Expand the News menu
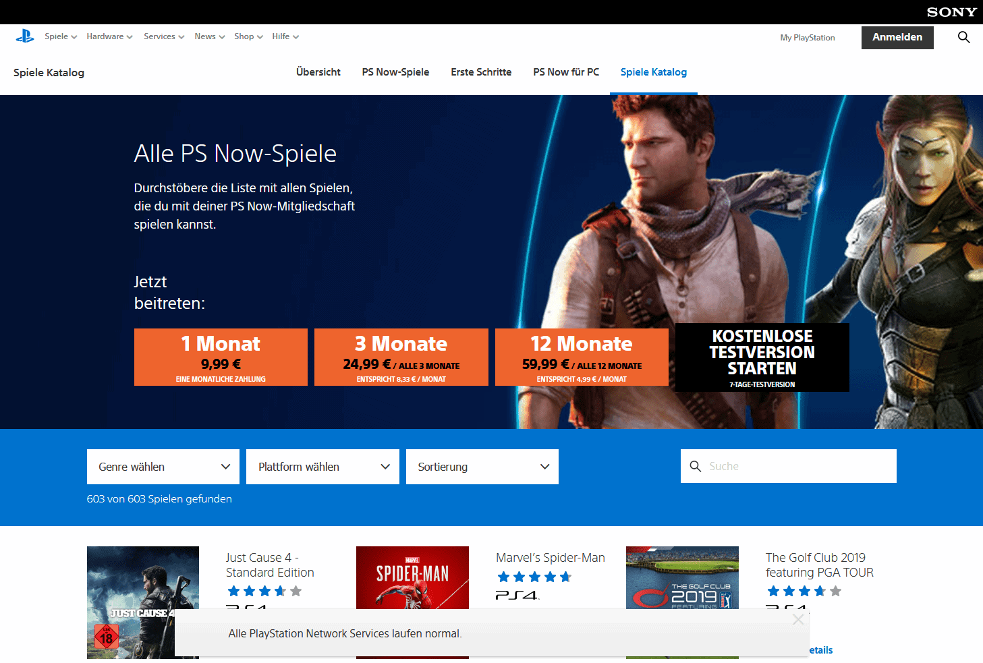Image resolution: width=983 pixels, height=663 pixels. coord(210,36)
